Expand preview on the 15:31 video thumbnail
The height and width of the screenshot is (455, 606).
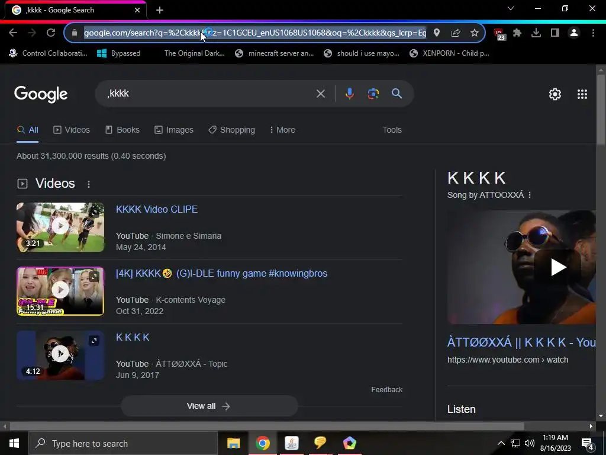pyautogui.click(x=94, y=276)
